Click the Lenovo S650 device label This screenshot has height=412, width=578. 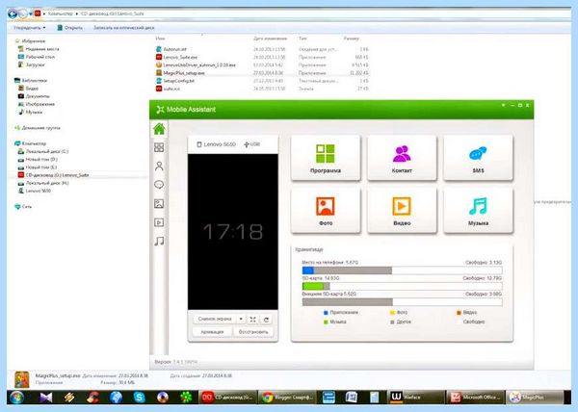tap(216, 144)
